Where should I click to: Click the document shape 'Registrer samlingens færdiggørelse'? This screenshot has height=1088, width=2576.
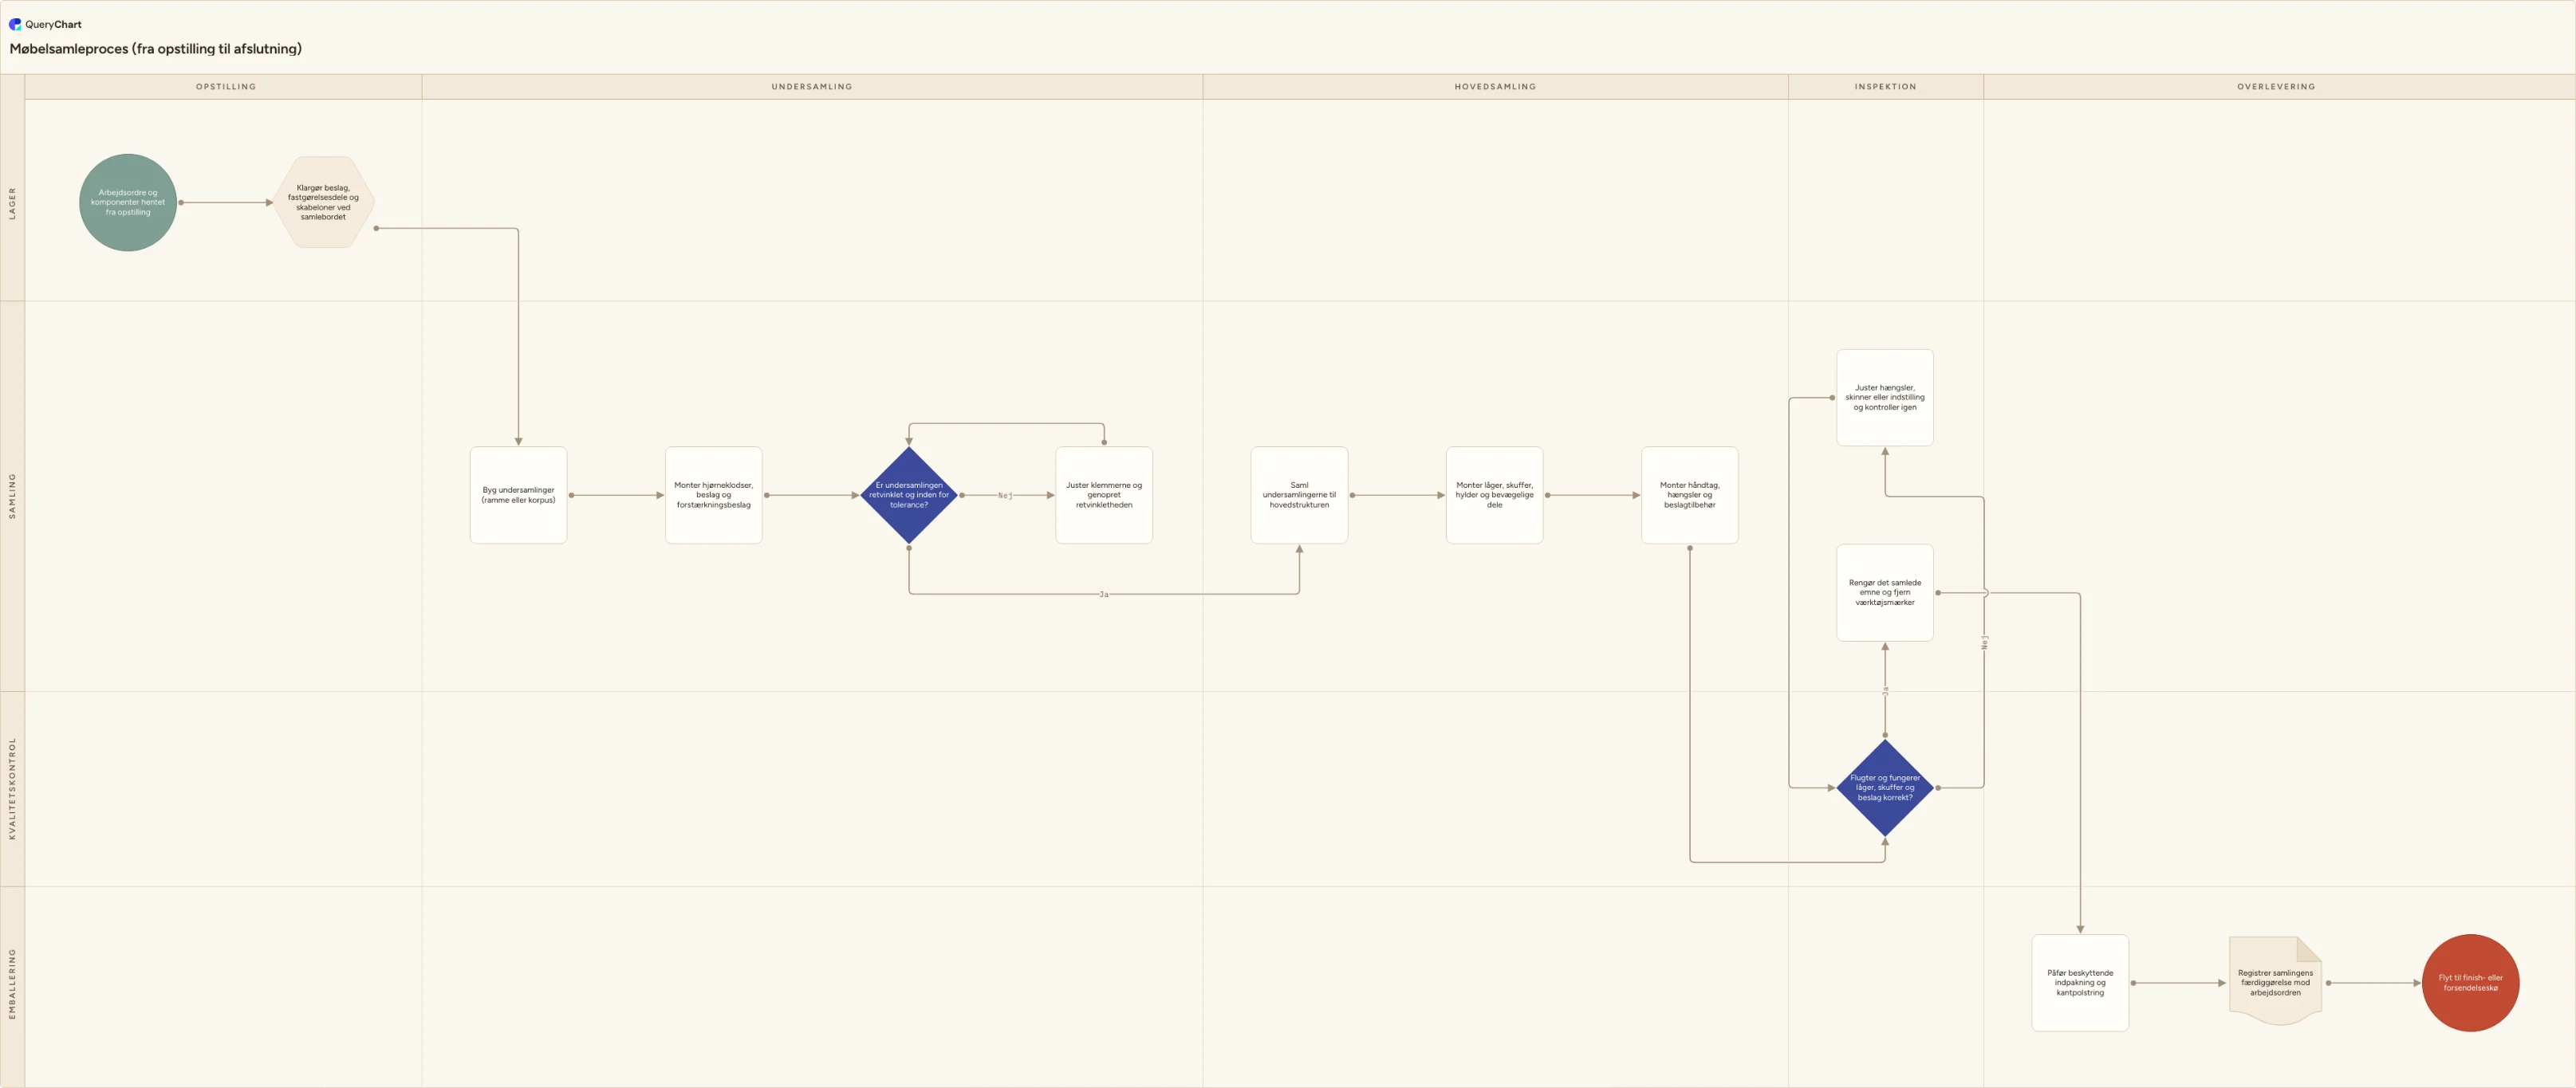coord(2275,982)
